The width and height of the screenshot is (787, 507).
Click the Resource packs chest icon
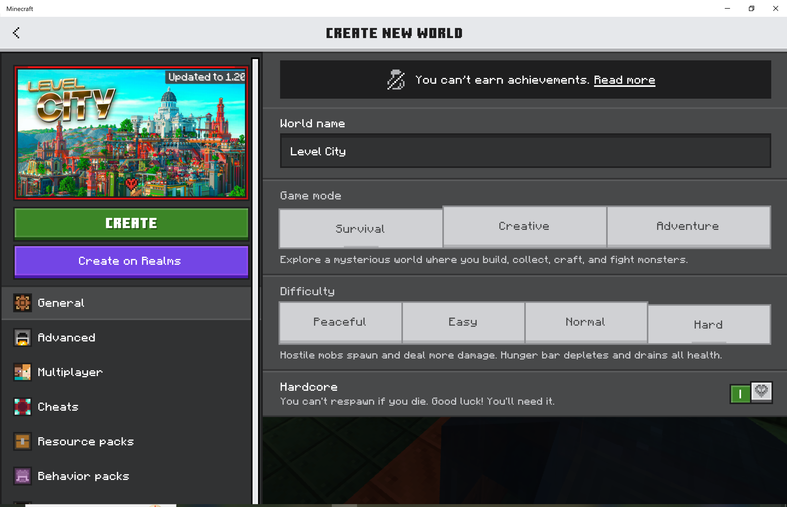22,441
